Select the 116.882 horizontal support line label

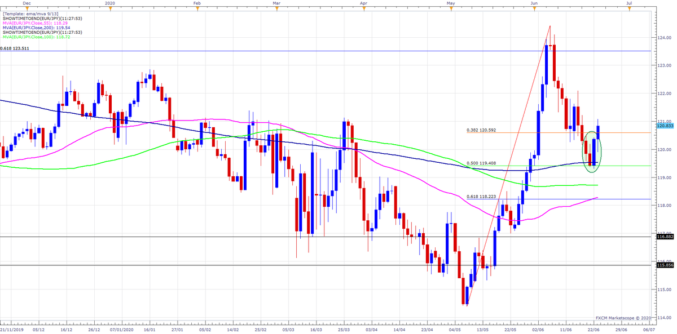point(666,237)
